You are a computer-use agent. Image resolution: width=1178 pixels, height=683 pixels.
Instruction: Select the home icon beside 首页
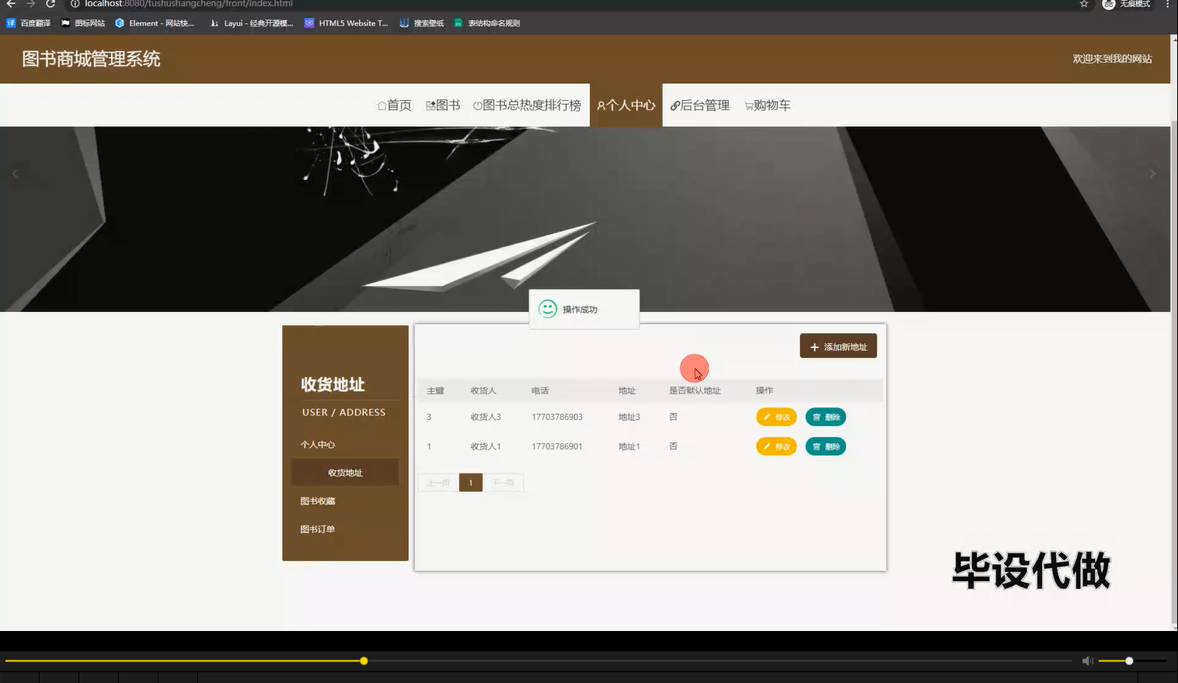point(381,105)
